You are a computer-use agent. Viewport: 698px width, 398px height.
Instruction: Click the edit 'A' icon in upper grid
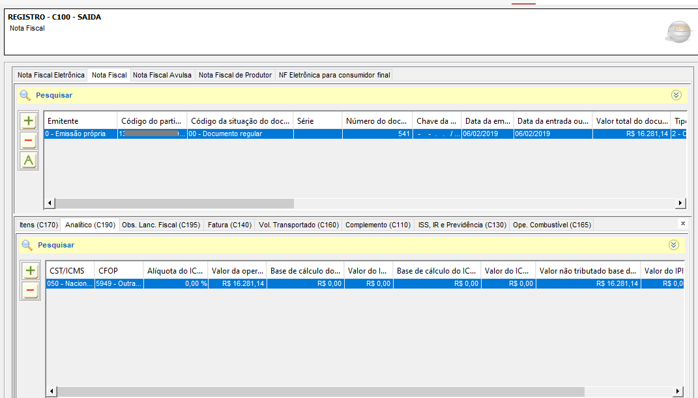click(x=29, y=160)
